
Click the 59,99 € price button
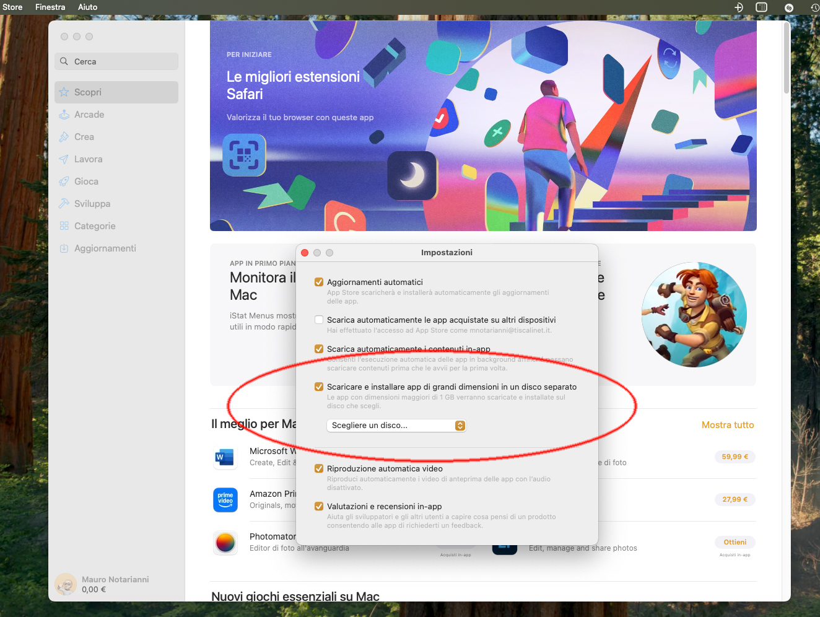coord(735,457)
